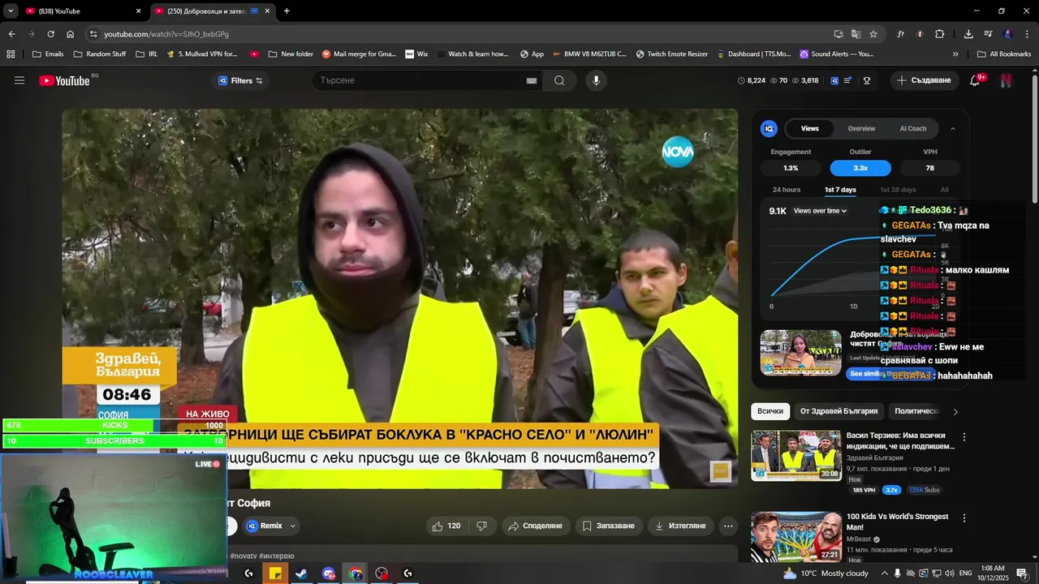This screenshot has height=584, width=1039.
Task: Open the Sticky Notes taskbar icon
Action: coord(275,573)
